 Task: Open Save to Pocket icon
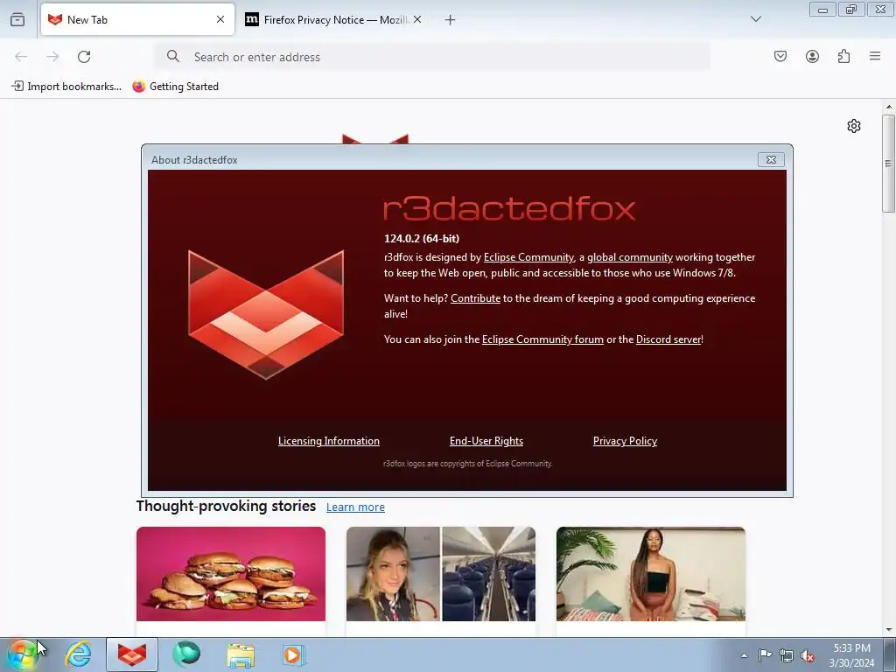780,56
